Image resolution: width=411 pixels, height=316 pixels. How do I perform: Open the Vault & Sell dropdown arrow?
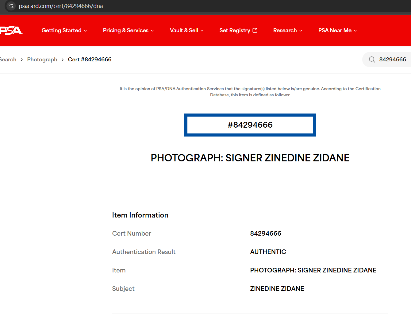tap(202, 31)
